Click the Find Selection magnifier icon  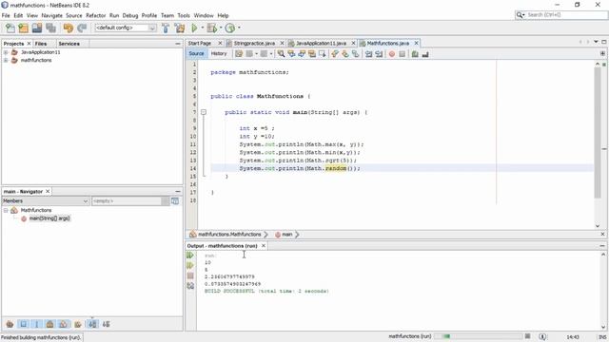tap(281, 54)
